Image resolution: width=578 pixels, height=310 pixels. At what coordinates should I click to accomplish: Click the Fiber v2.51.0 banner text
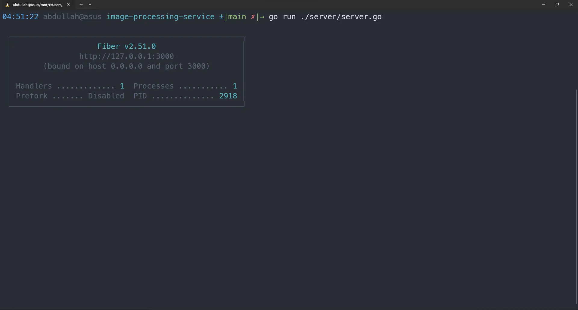click(126, 46)
